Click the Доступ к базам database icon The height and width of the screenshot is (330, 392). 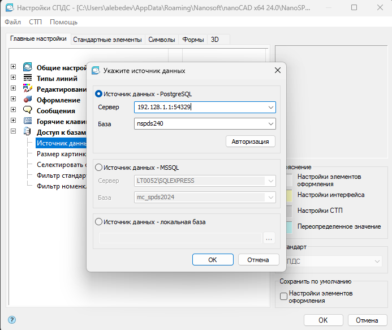27,131
